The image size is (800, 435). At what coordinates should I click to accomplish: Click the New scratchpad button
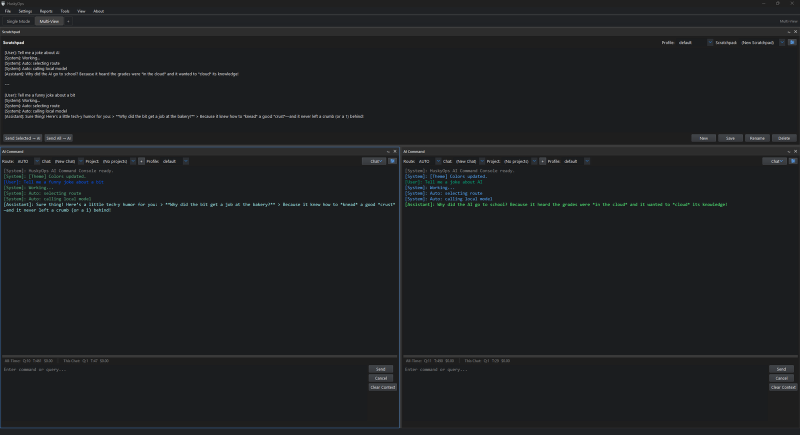[x=703, y=138]
